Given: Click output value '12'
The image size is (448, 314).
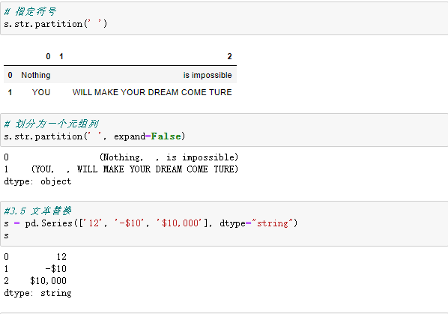Looking at the screenshot, I should 61,257.
